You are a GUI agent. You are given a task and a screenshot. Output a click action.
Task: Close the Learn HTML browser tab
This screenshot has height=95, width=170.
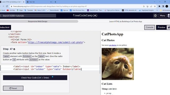coord(24,2)
